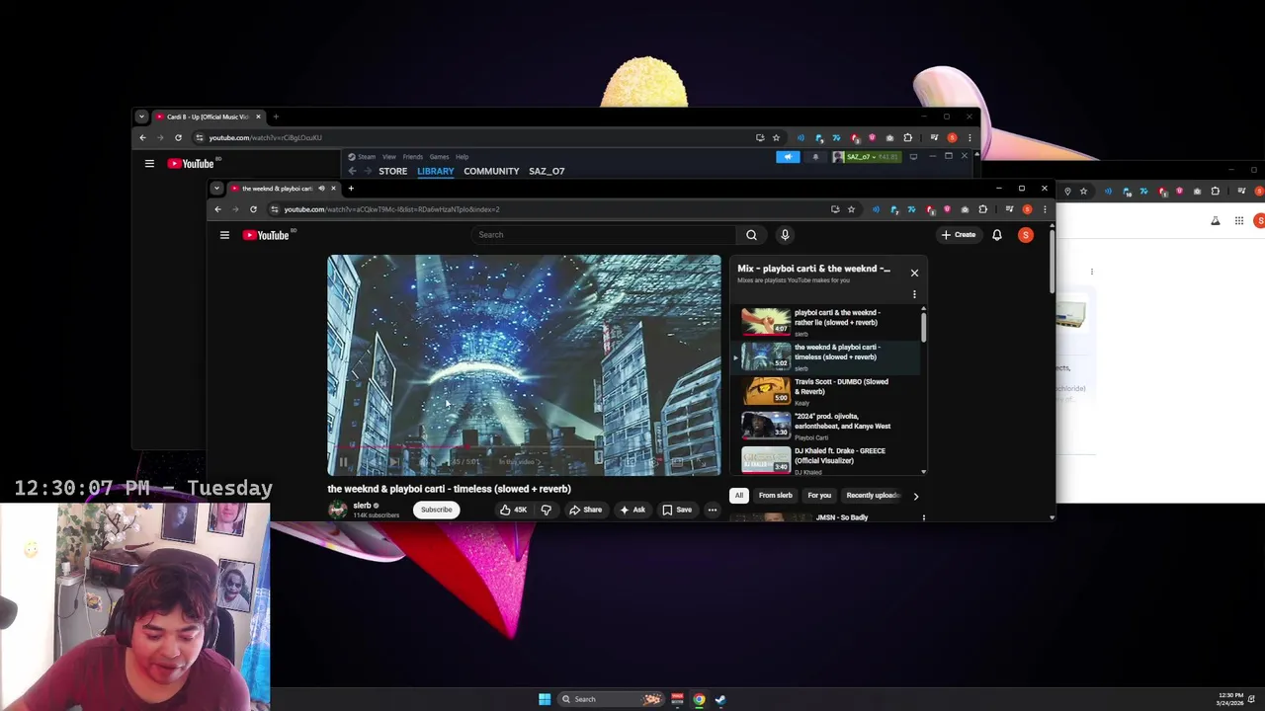Open the Friends menu in Steam

(412, 157)
